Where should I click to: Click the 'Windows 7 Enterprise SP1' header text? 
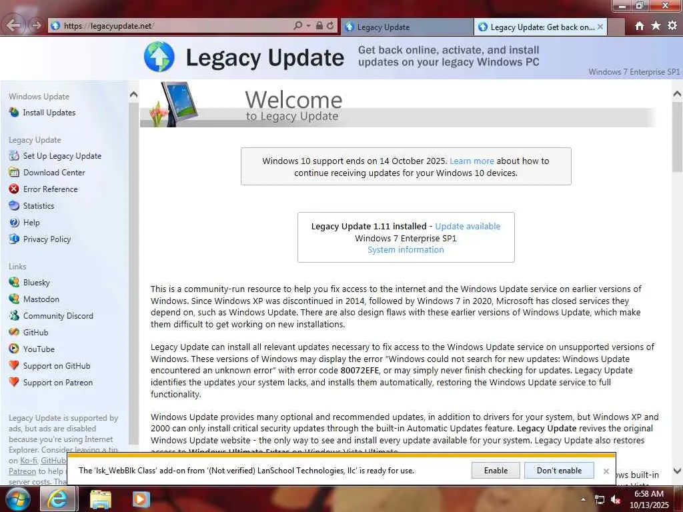click(x=634, y=72)
